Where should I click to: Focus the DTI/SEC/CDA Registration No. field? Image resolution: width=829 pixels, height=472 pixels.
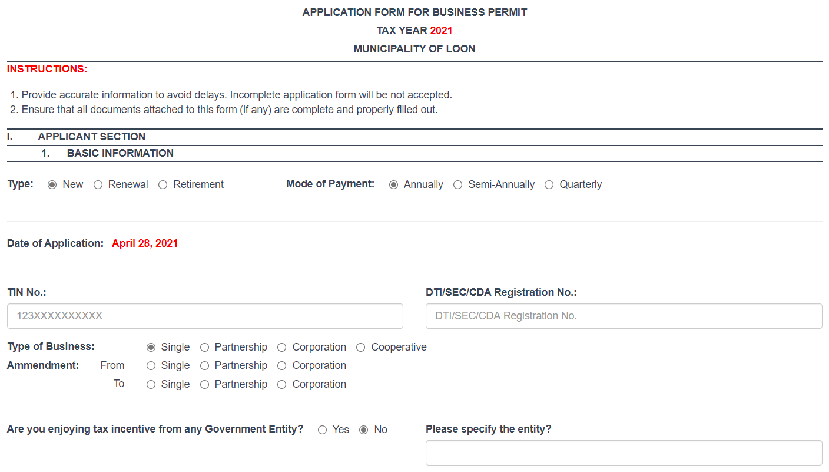pos(624,316)
